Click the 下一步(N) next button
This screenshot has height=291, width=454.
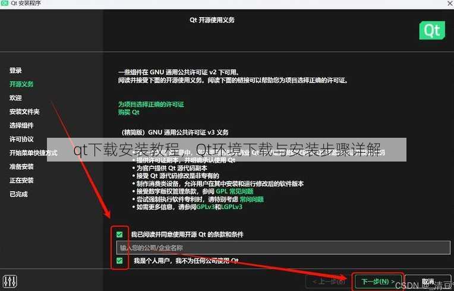point(378,281)
